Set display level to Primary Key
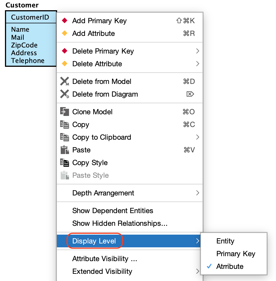The image size is (276, 281). (236, 254)
